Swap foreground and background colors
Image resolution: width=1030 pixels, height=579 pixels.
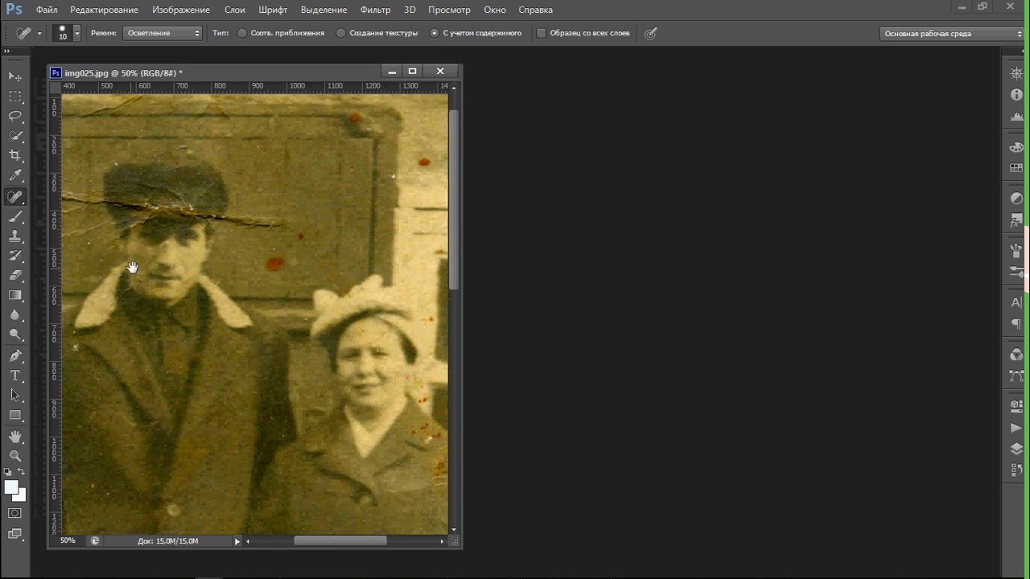pos(22,472)
